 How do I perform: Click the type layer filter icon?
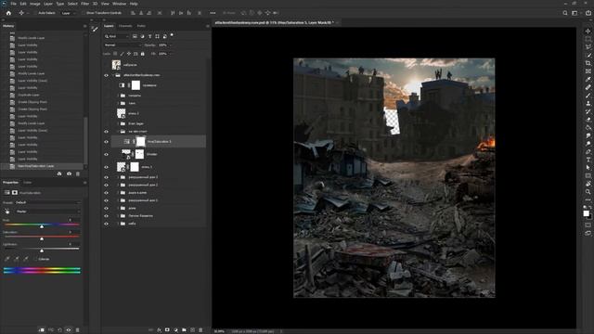click(149, 36)
